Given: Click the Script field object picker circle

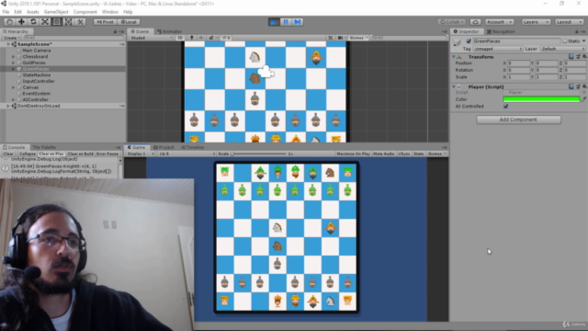Looking at the screenshot, I should [584, 92].
